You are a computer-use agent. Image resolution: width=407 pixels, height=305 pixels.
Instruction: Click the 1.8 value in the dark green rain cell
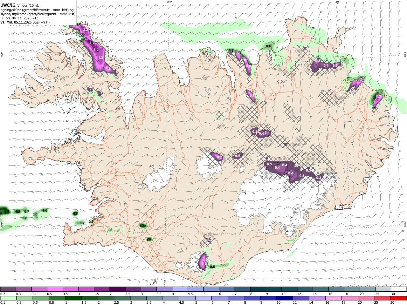click(x=149, y=240)
